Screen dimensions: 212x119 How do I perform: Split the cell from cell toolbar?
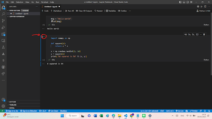click(197, 34)
